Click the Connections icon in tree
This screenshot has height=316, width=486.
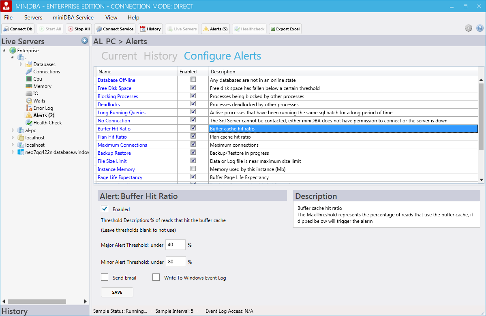pyautogui.click(x=28, y=72)
